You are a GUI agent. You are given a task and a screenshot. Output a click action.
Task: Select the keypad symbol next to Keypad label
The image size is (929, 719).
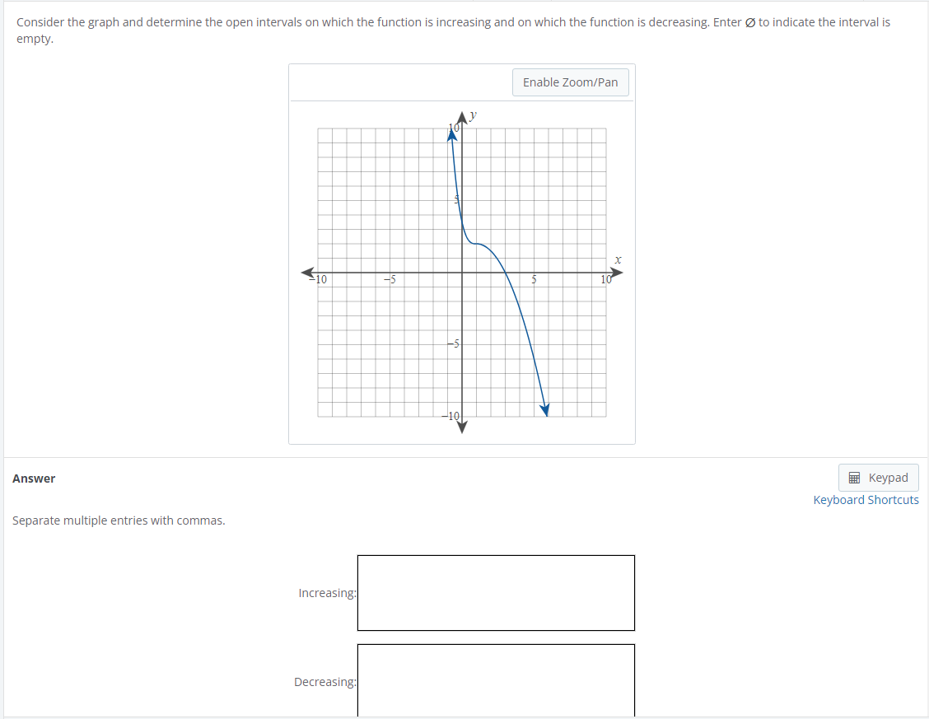coord(853,477)
